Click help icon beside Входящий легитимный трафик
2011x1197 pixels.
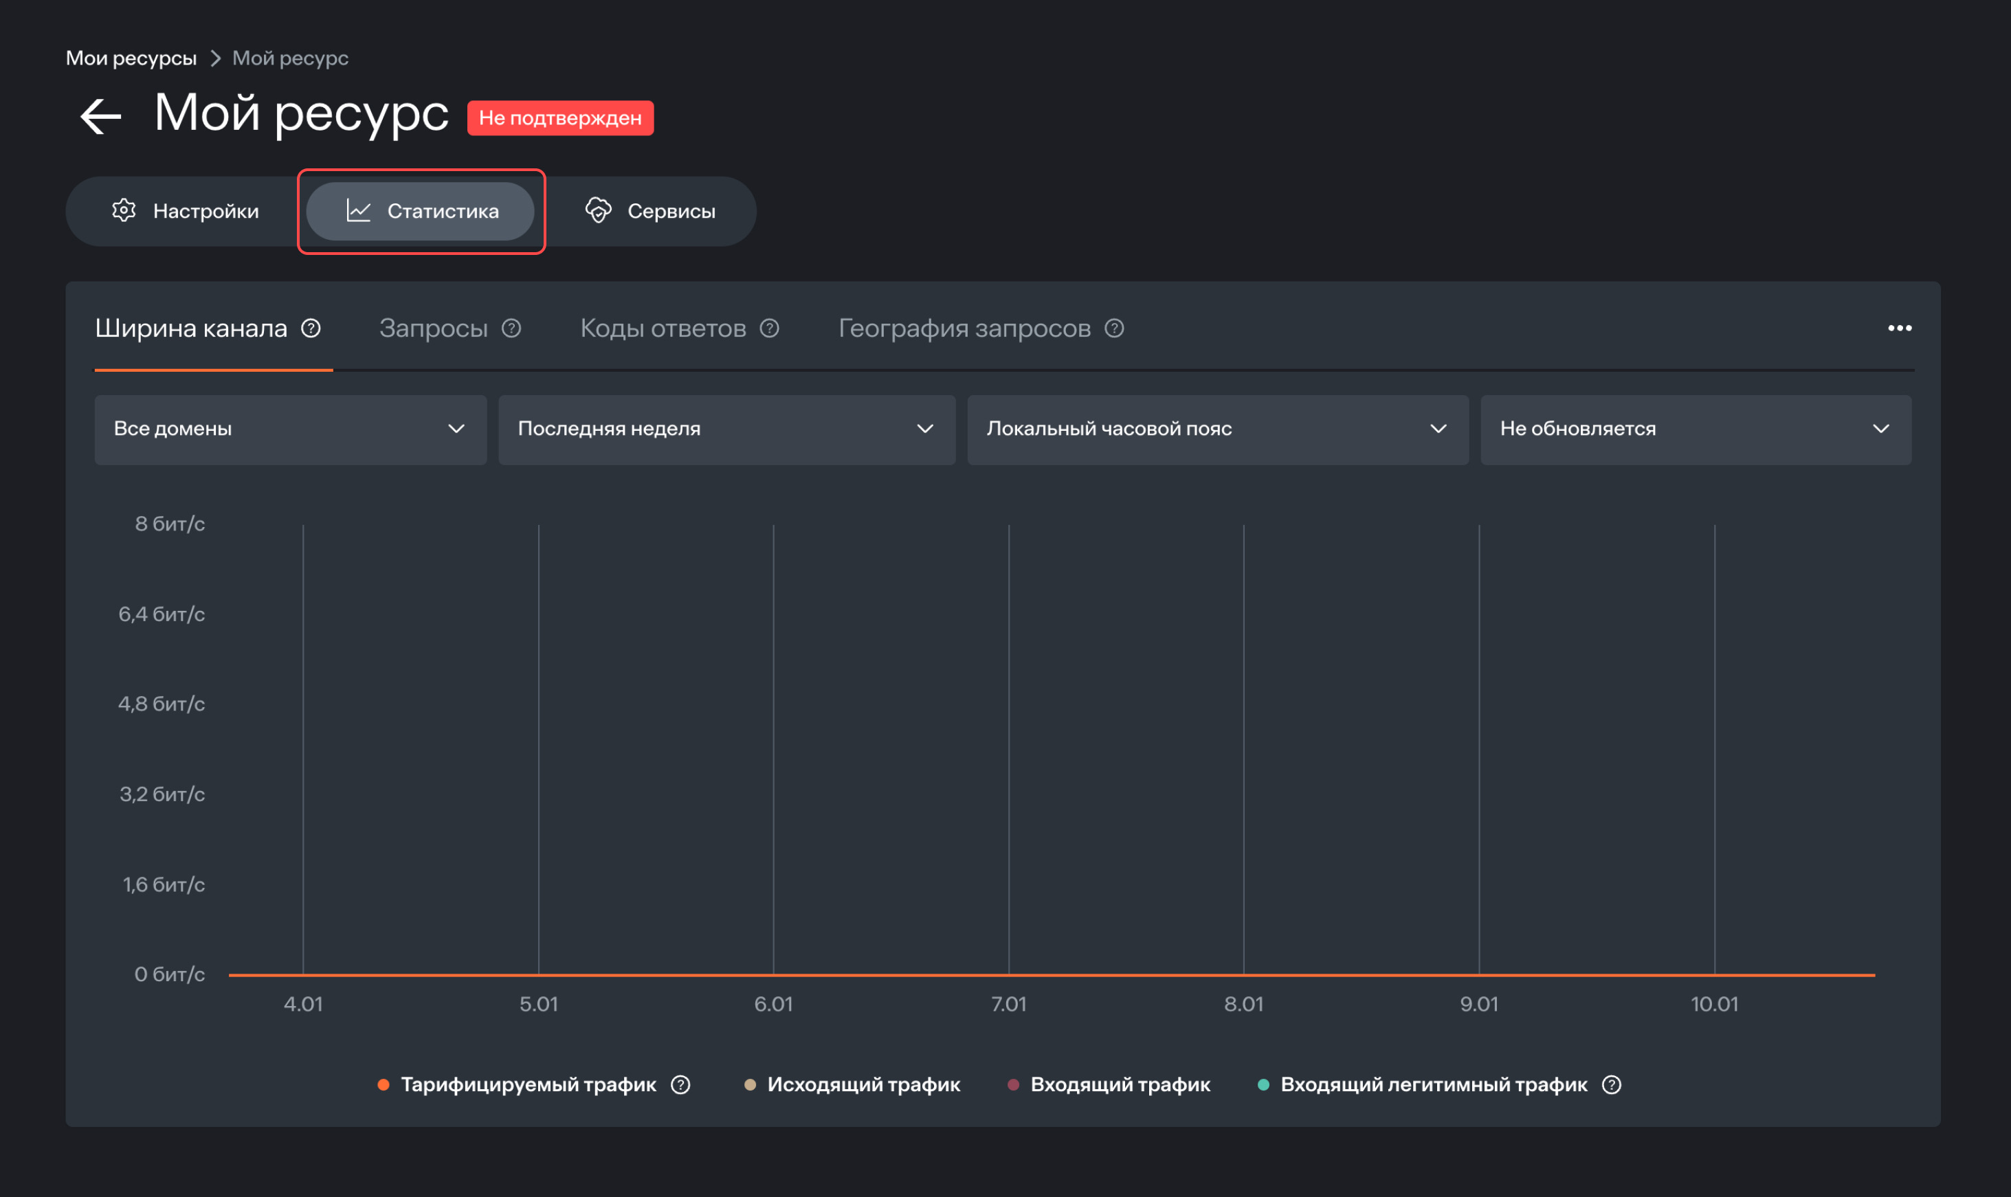[1612, 1085]
